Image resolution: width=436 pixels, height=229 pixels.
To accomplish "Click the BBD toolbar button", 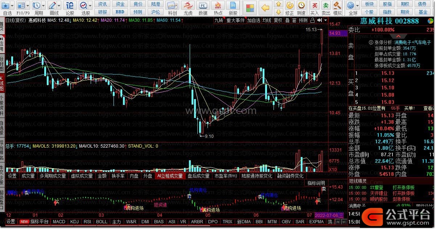I will coord(120,12).
